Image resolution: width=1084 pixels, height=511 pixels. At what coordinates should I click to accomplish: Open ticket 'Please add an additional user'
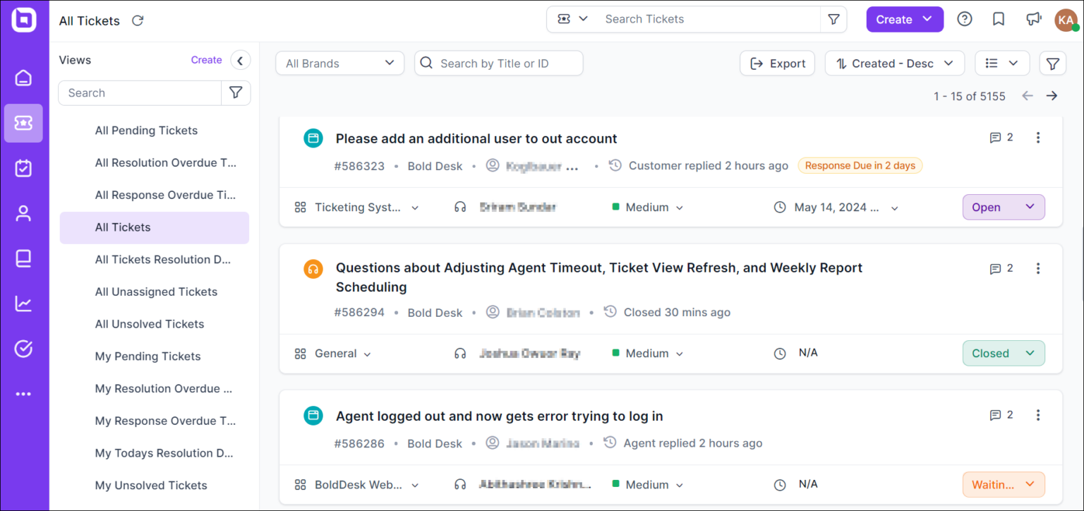(476, 139)
